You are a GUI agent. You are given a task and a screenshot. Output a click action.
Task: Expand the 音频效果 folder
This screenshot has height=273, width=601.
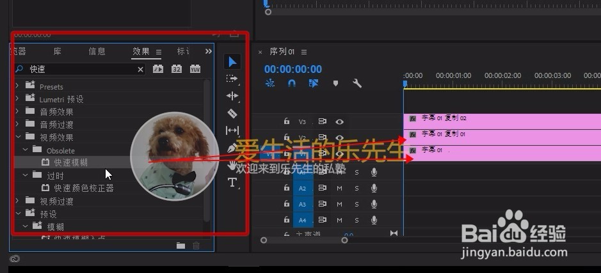pos(17,112)
